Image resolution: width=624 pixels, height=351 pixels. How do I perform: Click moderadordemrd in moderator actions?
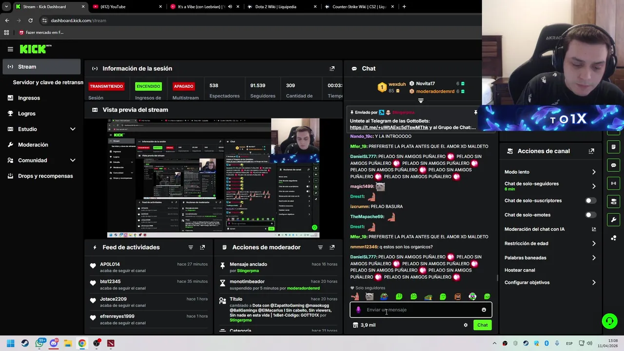303,288
